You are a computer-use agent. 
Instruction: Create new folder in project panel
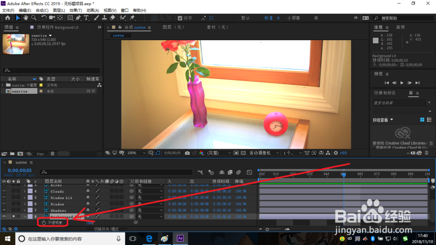pos(12,153)
